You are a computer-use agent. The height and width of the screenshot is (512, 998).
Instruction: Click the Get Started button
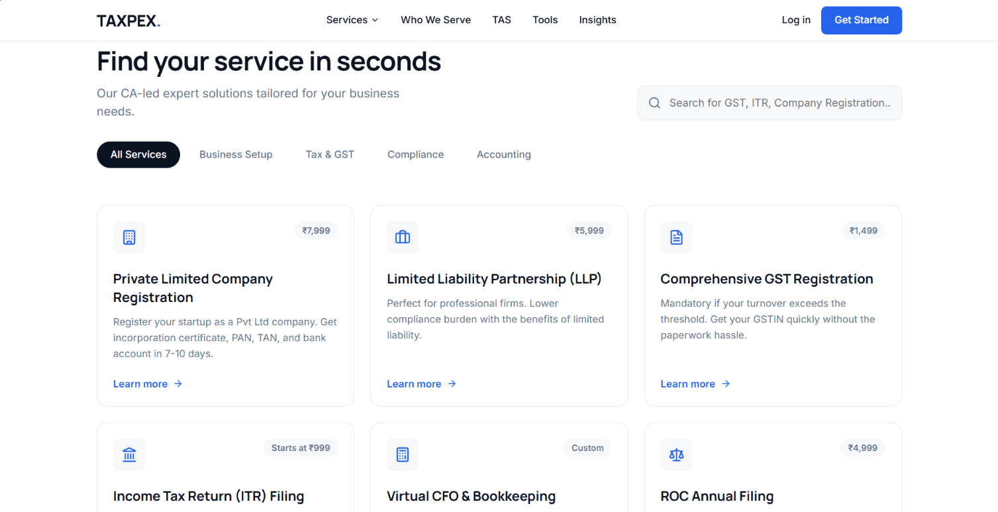click(862, 20)
